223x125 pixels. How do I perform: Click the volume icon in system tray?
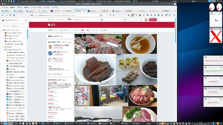pyautogui.click(x=189, y=124)
